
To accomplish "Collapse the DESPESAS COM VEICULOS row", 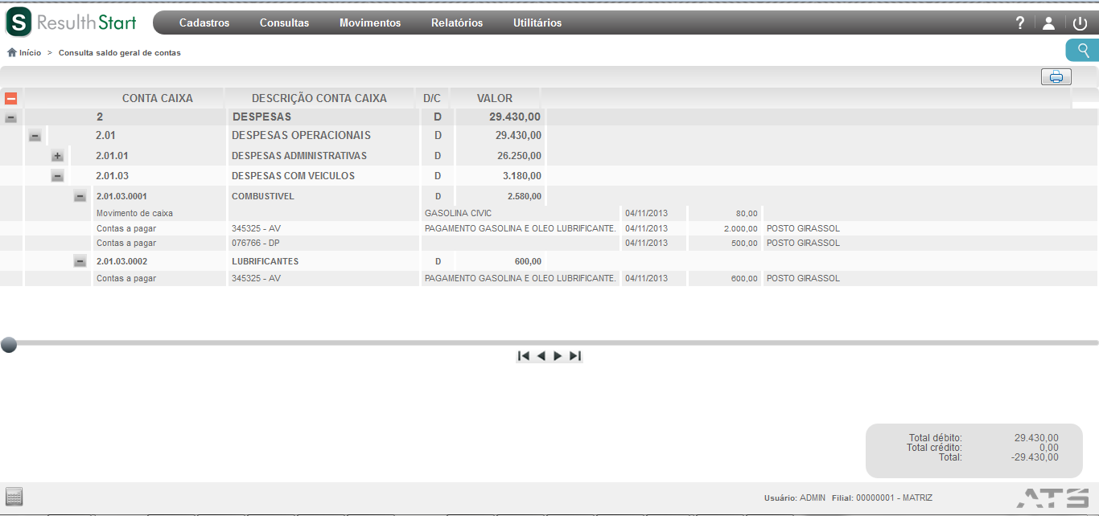I will [57, 176].
